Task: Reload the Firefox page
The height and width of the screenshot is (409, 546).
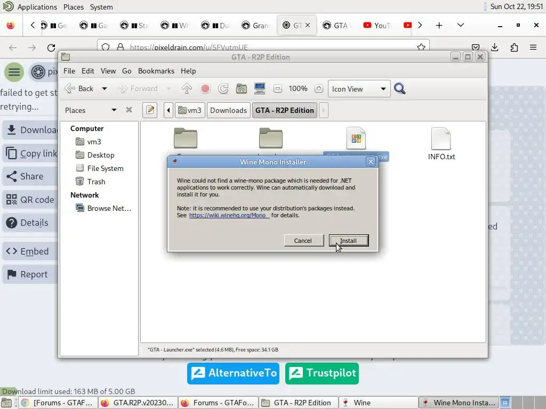Action: pos(51,47)
